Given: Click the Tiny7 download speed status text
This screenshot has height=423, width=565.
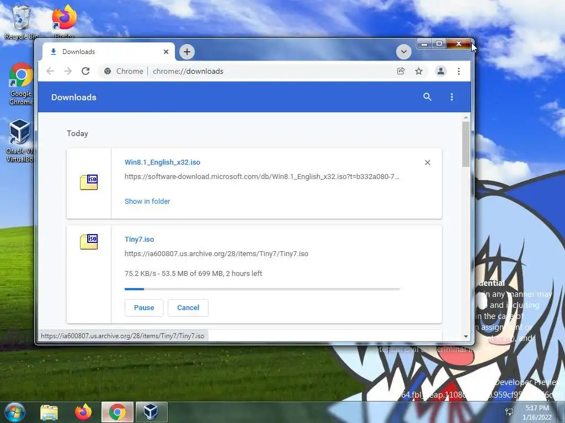Looking at the screenshot, I should (193, 273).
